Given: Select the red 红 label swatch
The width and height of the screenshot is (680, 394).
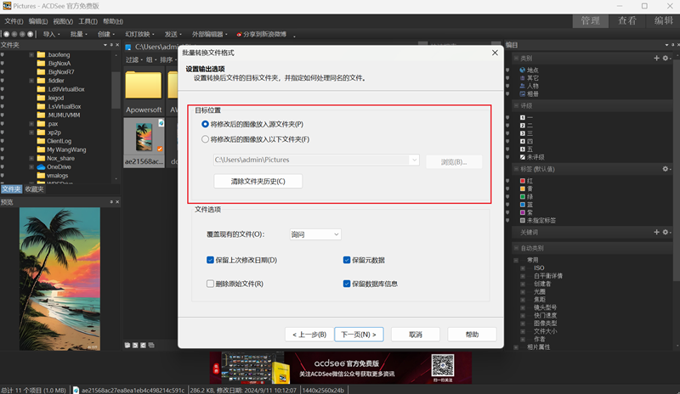Looking at the screenshot, I should click(523, 181).
